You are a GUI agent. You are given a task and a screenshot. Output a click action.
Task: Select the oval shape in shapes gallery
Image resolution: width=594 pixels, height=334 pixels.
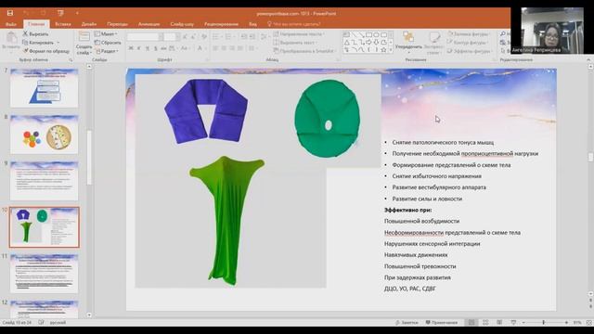tap(376, 35)
